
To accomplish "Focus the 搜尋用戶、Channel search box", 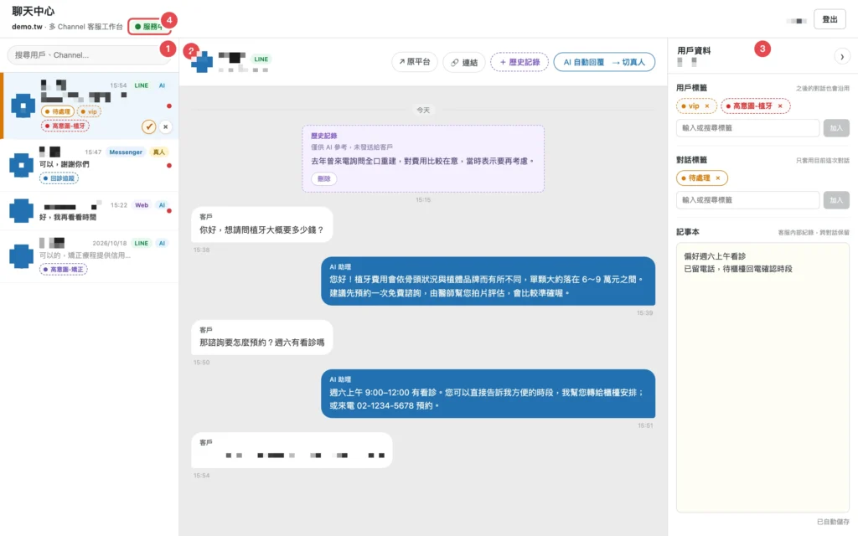I will pyautogui.click(x=87, y=54).
